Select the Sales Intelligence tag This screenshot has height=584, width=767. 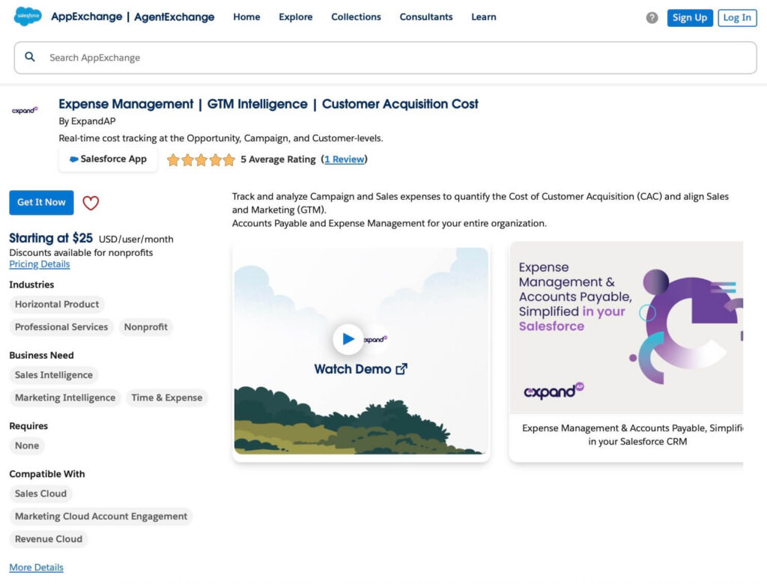[54, 375]
